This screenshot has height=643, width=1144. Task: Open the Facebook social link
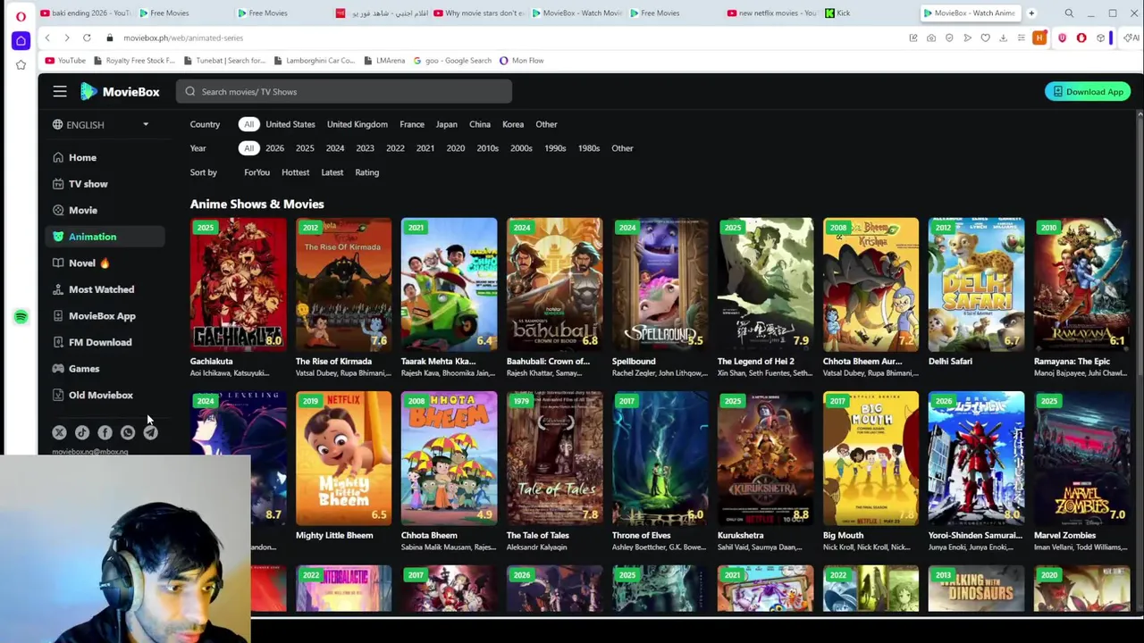tap(105, 432)
